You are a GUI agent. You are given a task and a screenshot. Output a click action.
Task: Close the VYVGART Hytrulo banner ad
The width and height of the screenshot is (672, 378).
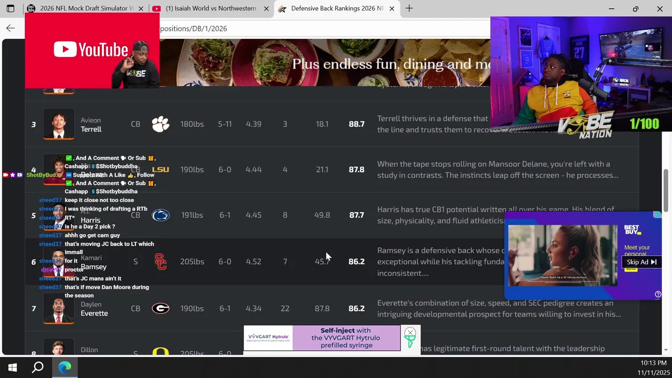(x=410, y=332)
